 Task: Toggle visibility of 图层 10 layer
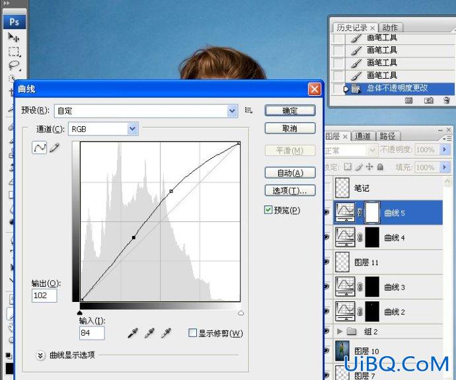[326, 351]
